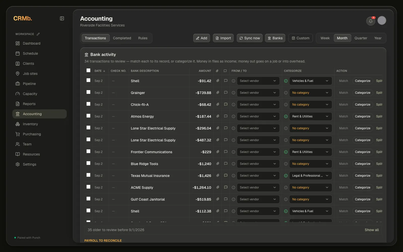The image size is (403, 252).
Task: Open the notifications bell
Action: click(371, 21)
